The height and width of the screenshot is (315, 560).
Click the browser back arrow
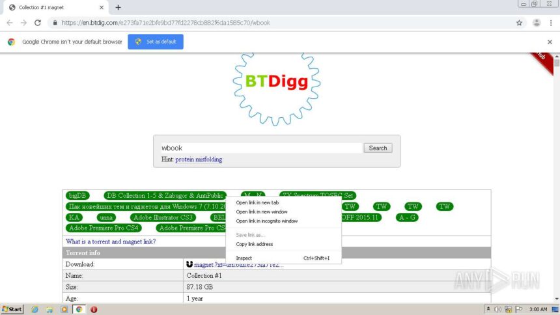[9, 22]
